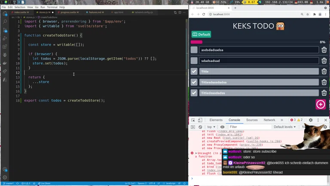Activate the DevTools inspect element picker

pos(193,120)
